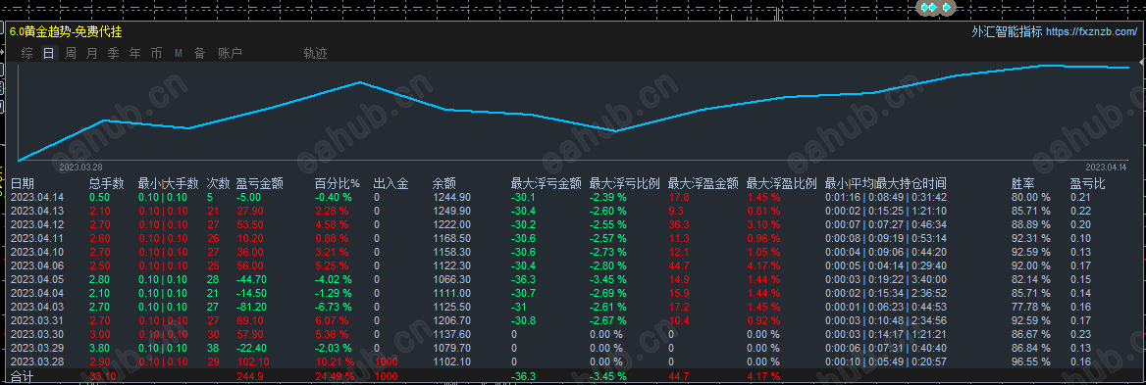Click the 盈亏比 column header
This screenshot has height=385, width=1146.
[x=1087, y=184]
